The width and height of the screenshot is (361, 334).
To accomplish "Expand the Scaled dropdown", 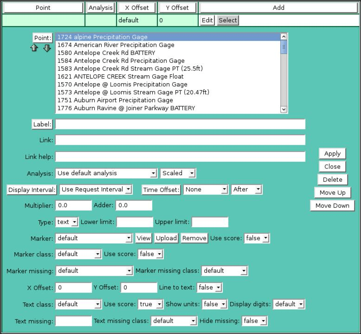I will 178,173.
